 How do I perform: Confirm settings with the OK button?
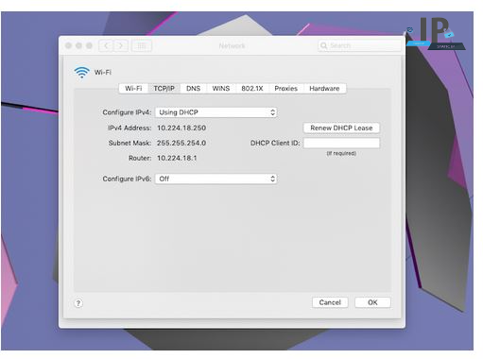click(x=372, y=302)
